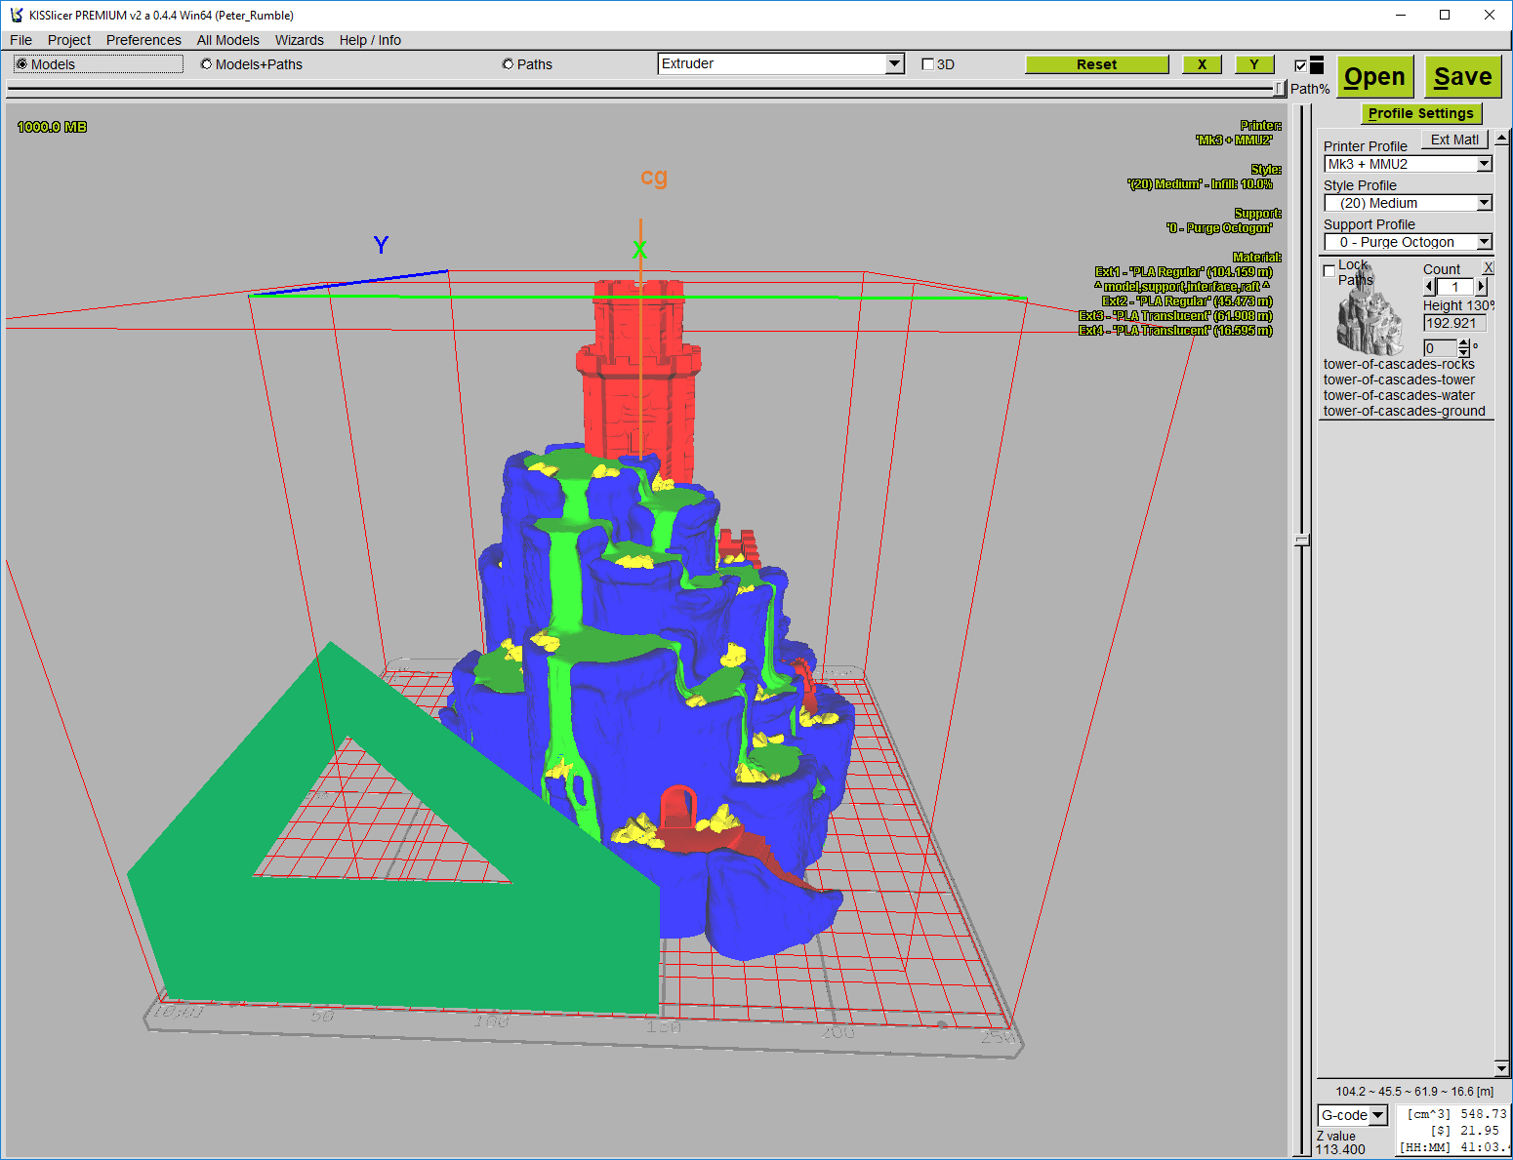Click the Open button
Image resolution: width=1513 pixels, height=1160 pixels.
1374,77
